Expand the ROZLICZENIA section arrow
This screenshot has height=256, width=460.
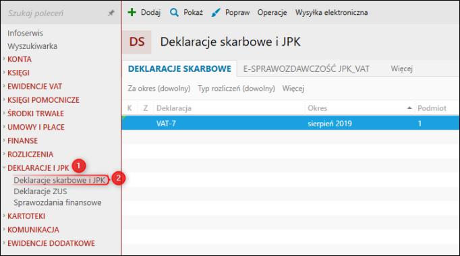pos(4,154)
